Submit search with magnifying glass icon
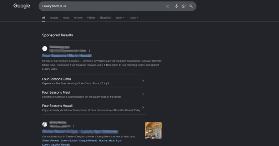 191,6
